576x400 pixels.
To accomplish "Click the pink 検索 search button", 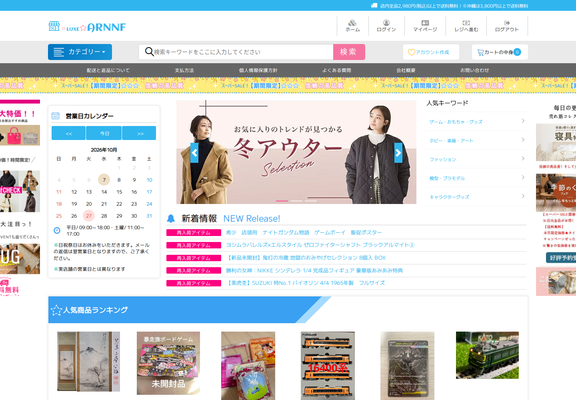I will (349, 52).
